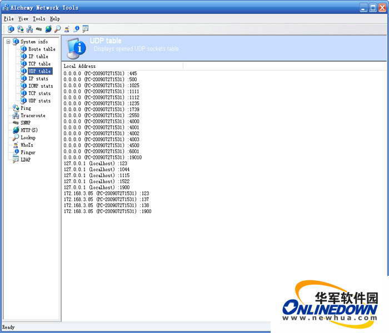Select the row with port :4002
Image resolution: width=389 pixels, height=333 pixels.
[102, 134]
